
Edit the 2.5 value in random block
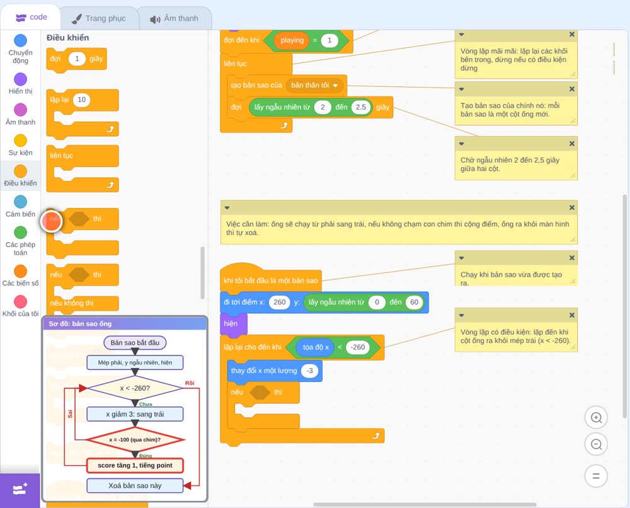tap(361, 107)
